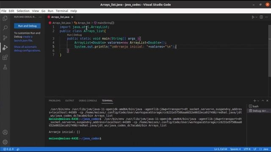The width and height of the screenshot is (271, 152).
Task: Switch to the Problems tab
Action: coord(55,100)
